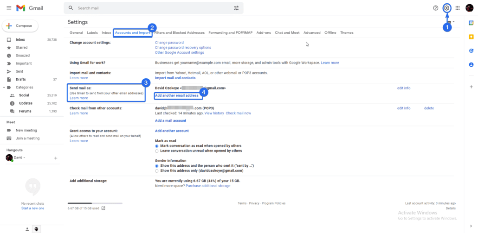This screenshot has height=233, width=478.
Task: Click Start a new one chat link
Action: point(32,208)
